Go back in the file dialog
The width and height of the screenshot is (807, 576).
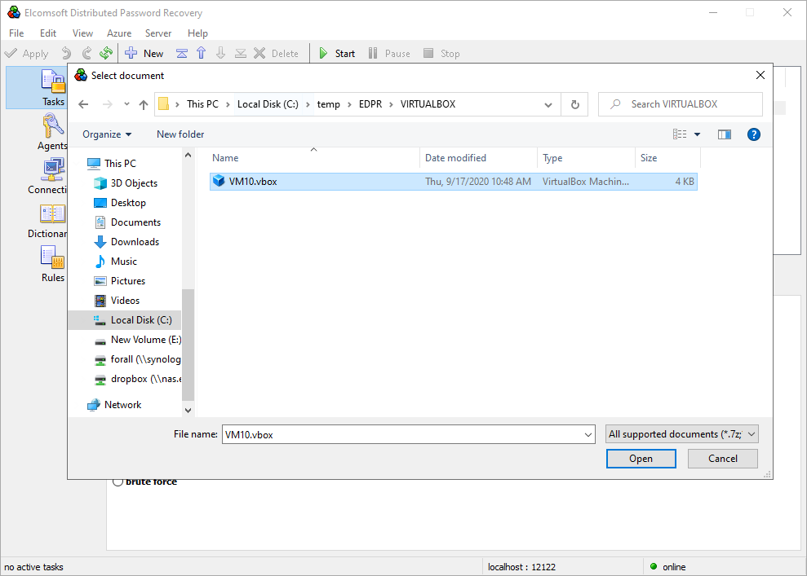click(x=83, y=104)
